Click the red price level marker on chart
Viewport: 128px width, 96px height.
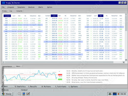[60, 75]
